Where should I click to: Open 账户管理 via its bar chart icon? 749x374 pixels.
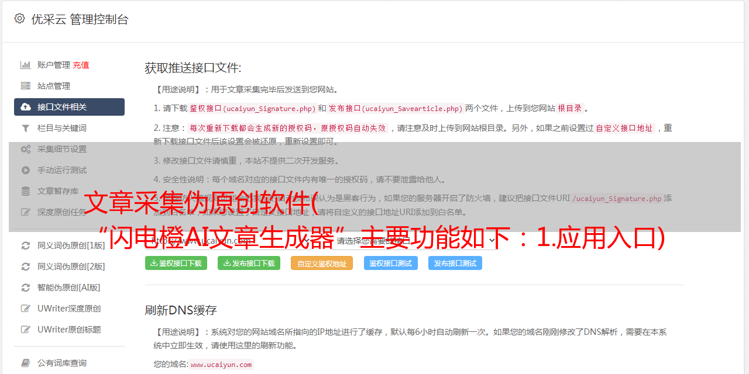click(x=26, y=65)
